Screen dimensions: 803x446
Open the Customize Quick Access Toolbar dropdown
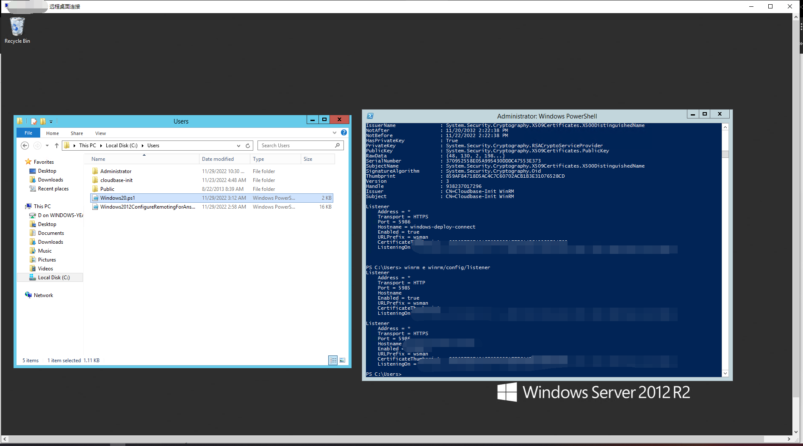(51, 122)
